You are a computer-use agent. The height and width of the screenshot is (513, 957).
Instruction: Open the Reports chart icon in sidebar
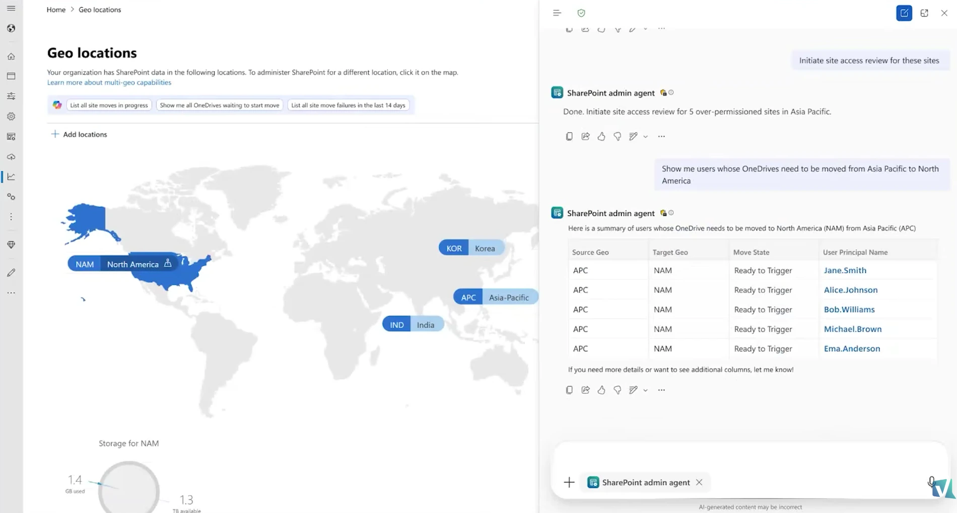coord(11,177)
